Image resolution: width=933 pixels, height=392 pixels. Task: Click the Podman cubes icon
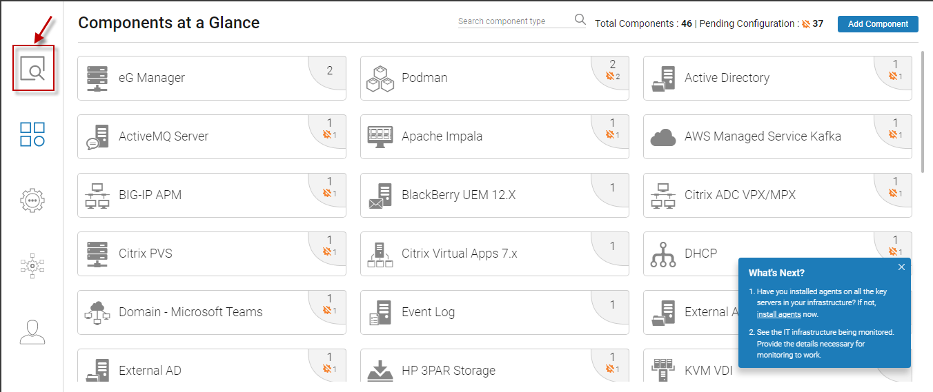(x=380, y=79)
